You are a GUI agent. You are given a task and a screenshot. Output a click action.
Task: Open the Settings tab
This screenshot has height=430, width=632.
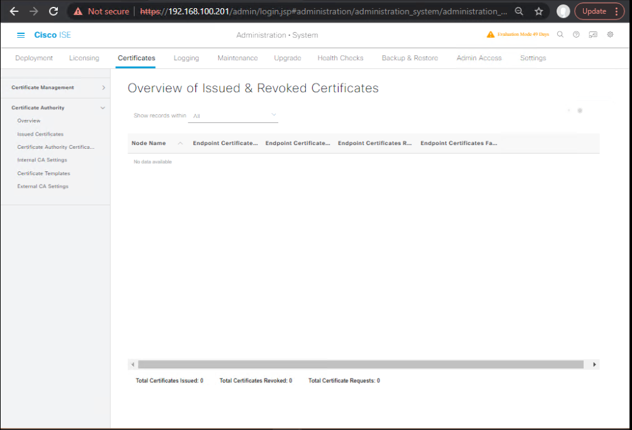533,58
